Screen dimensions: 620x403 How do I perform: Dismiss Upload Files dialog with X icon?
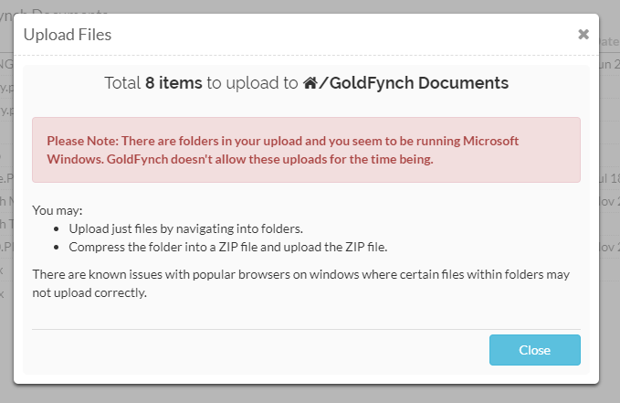583,35
